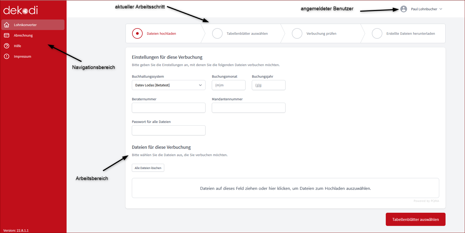This screenshot has height=233, width=465.
Task: Select the 'Erstellte Dateien herunterladen' step circle
Action: (377, 33)
